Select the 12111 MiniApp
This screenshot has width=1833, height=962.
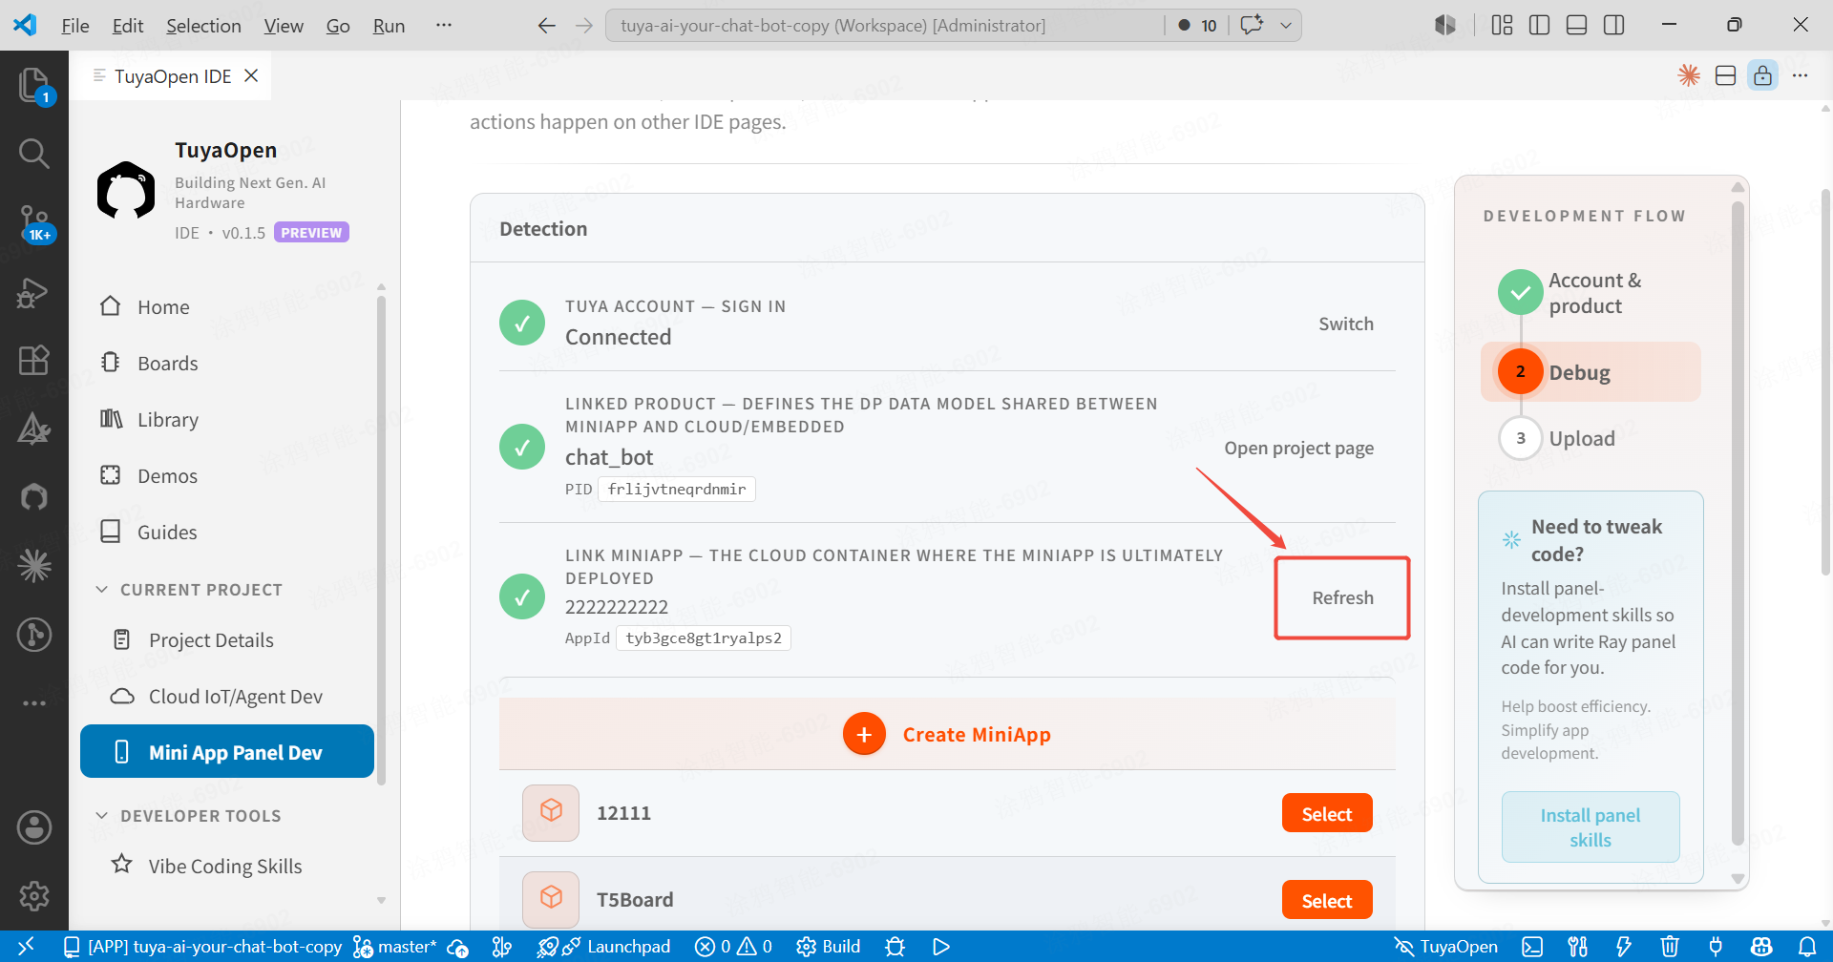tap(1327, 814)
